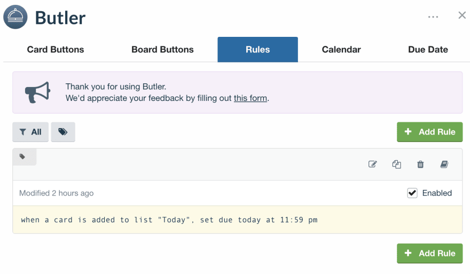Delete the rule with the trash icon

click(x=420, y=164)
